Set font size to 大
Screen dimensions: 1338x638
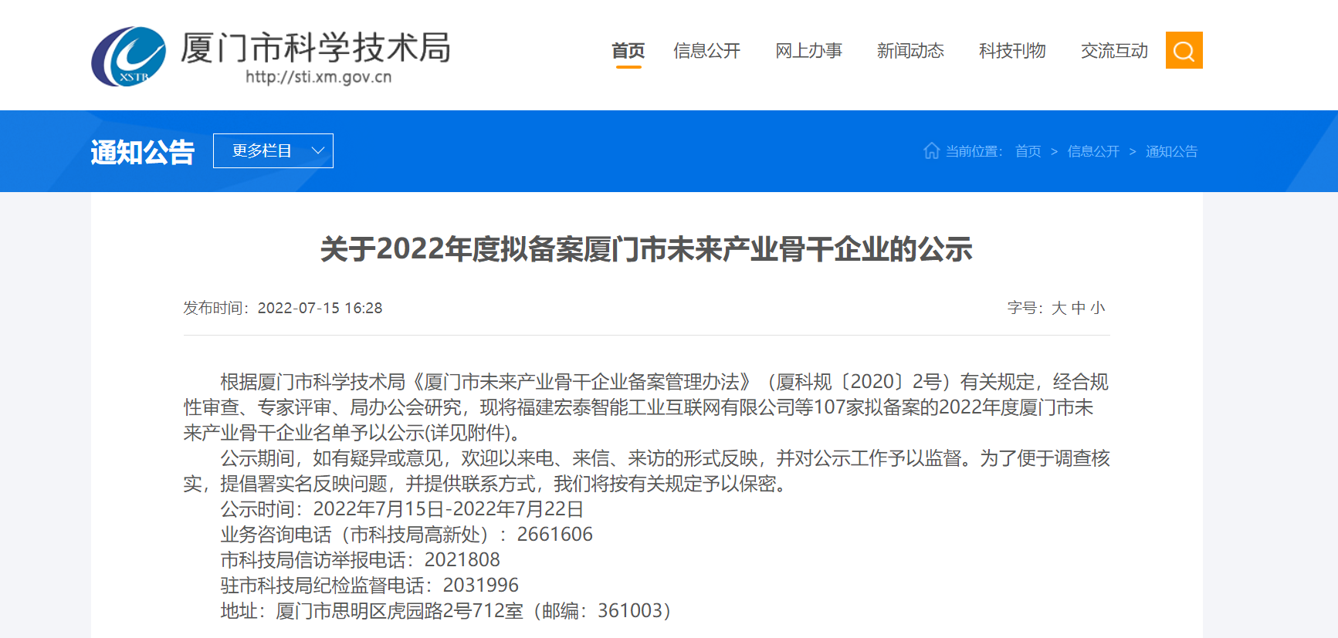[1059, 309]
